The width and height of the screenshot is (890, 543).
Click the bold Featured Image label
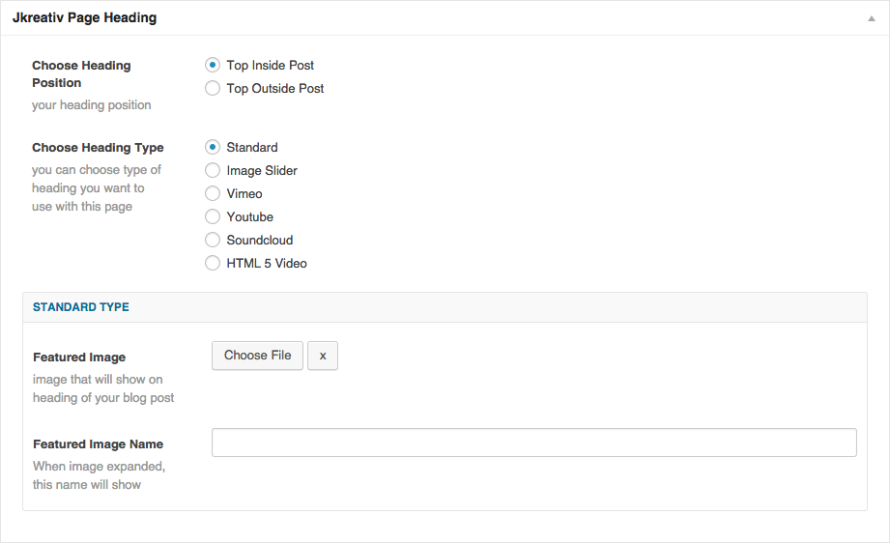pos(79,357)
